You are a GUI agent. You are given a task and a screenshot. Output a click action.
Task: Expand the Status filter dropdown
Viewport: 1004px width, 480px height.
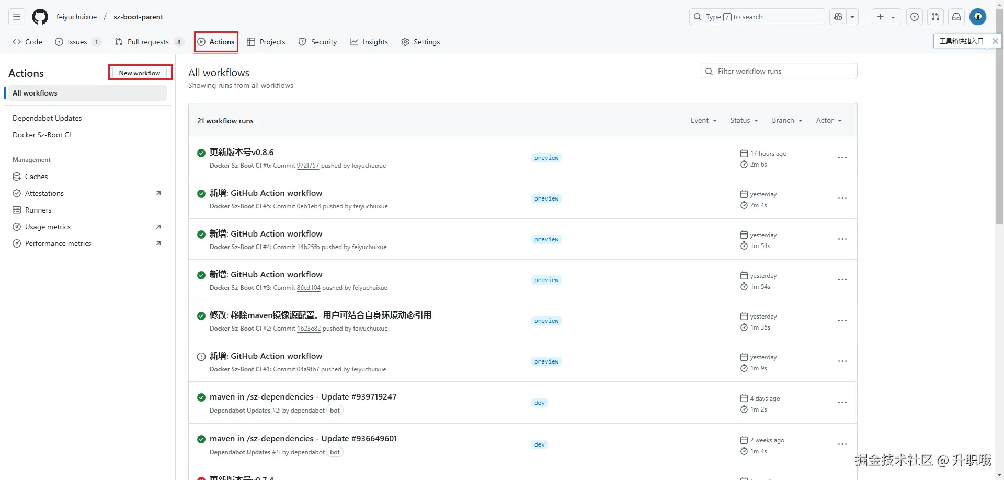[744, 120]
